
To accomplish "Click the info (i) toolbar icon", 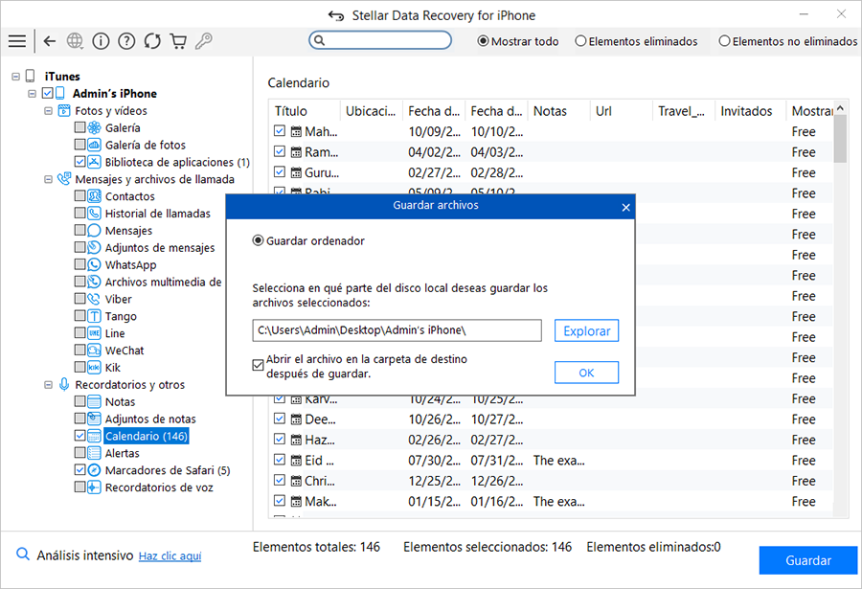I will click(101, 41).
